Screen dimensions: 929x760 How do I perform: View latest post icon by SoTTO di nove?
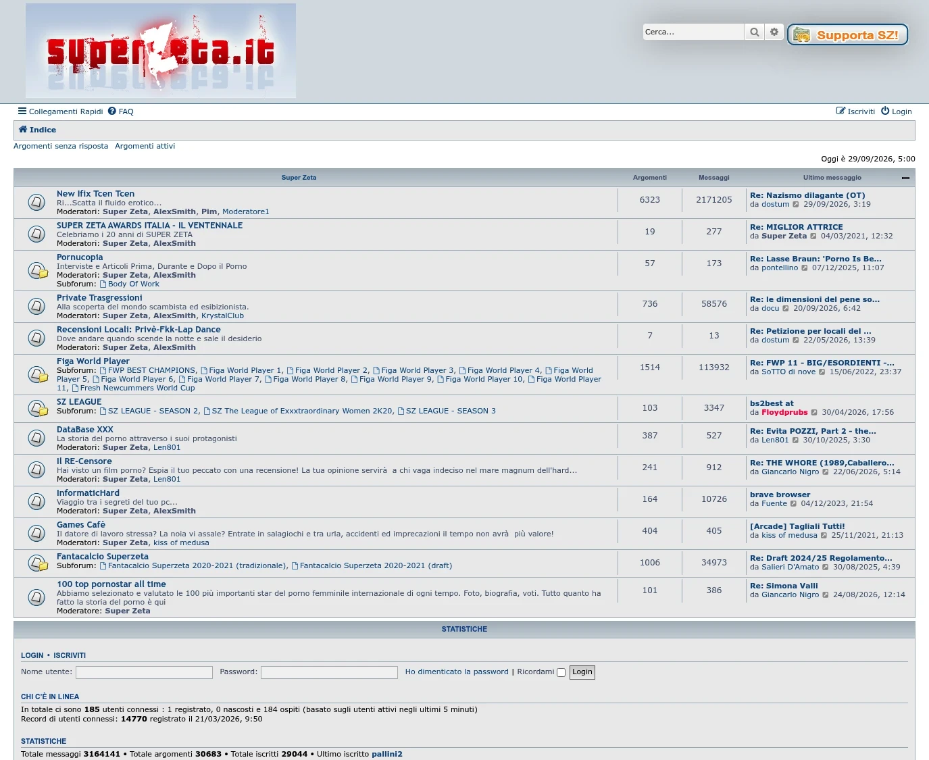pos(822,372)
